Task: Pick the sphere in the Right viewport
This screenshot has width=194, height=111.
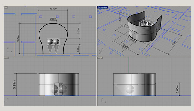Action: [x=129, y=89]
